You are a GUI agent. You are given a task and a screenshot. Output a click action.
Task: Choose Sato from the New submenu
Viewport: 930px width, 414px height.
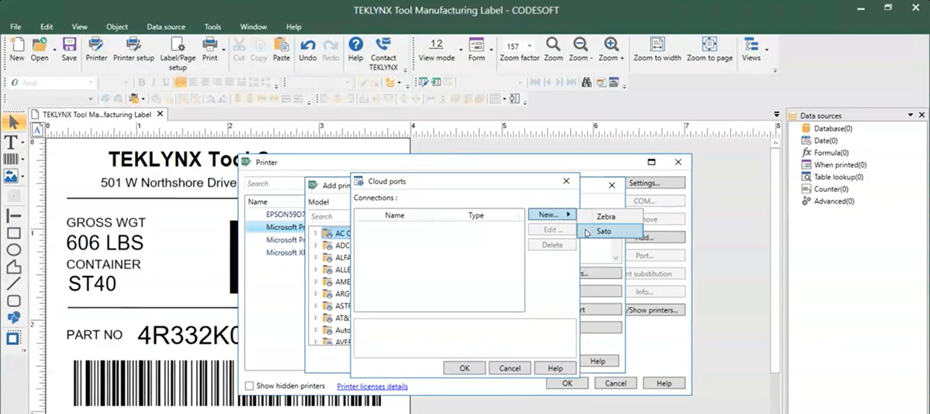[610, 231]
